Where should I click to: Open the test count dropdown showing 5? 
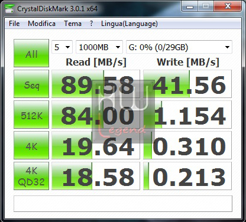(62, 47)
